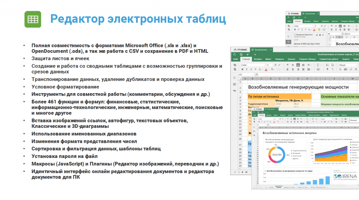This screenshot has height=200, width=359.
Task: Click Print icon in middle spreadsheet window
Action: (x=241, y=54)
